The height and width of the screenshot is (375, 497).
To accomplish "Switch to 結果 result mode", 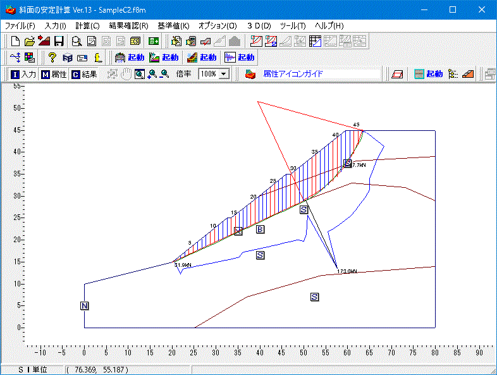I will click(84, 74).
